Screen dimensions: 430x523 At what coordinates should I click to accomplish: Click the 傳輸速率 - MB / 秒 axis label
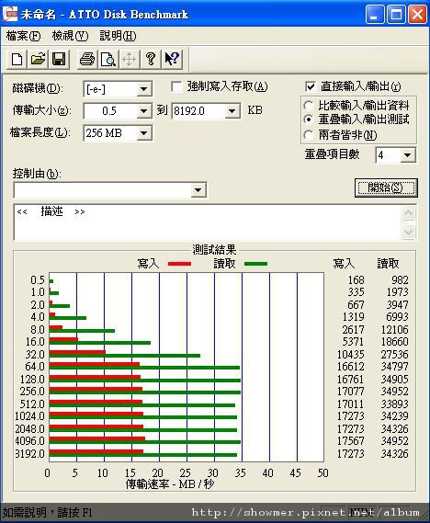(x=170, y=483)
